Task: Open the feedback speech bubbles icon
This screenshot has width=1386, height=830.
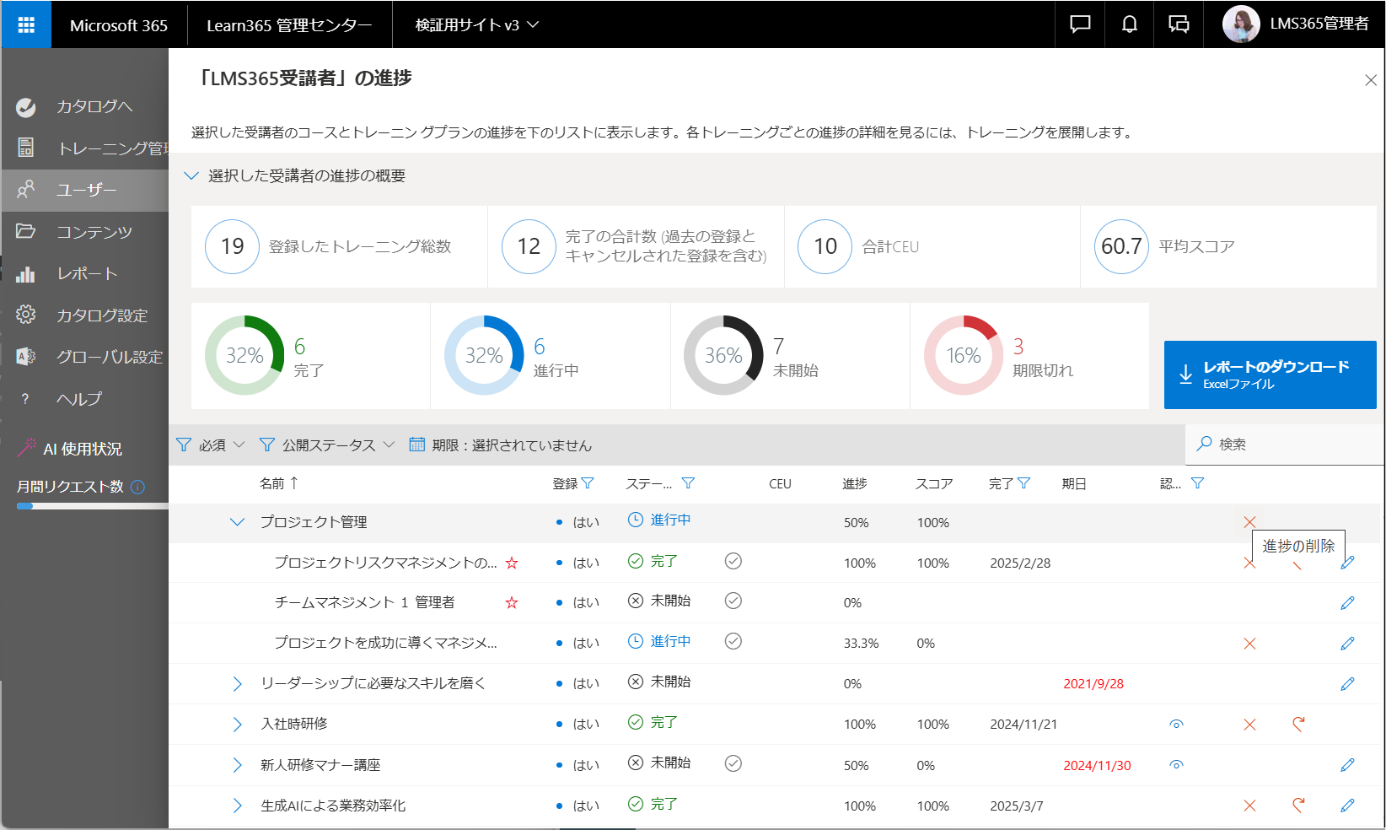Action: (1179, 24)
